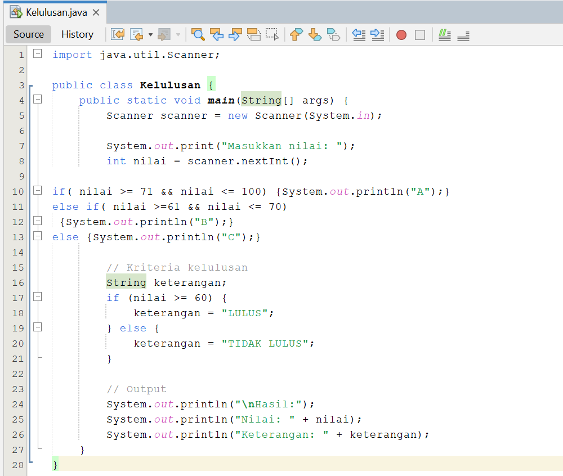Click the println("A") statement
The width and height of the screenshot is (563, 476).
pos(363,191)
